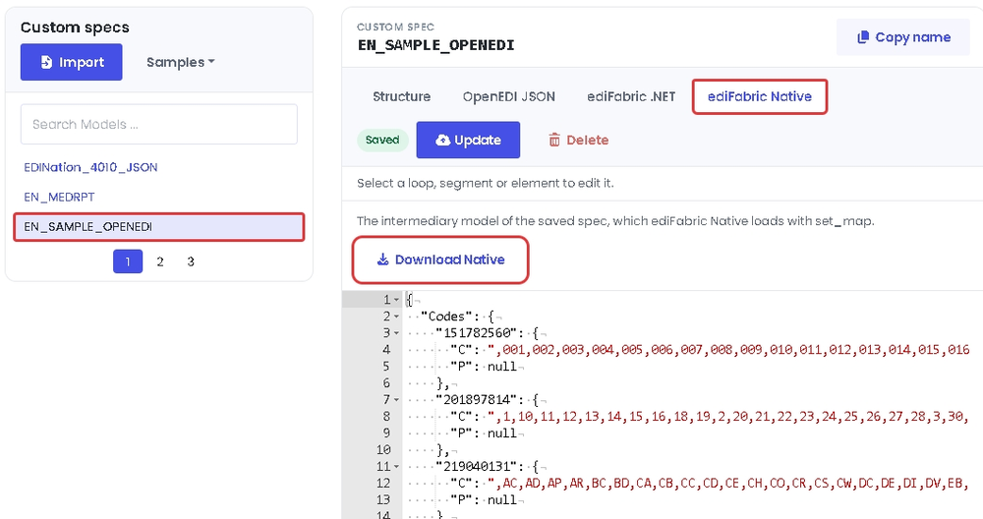
Task: Switch to the ediFabric .NET tab
Action: click(631, 96)
